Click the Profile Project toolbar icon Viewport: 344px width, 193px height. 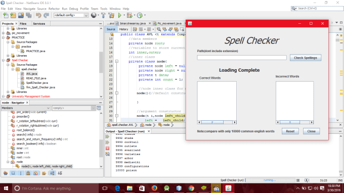click(x=140, y=15)
